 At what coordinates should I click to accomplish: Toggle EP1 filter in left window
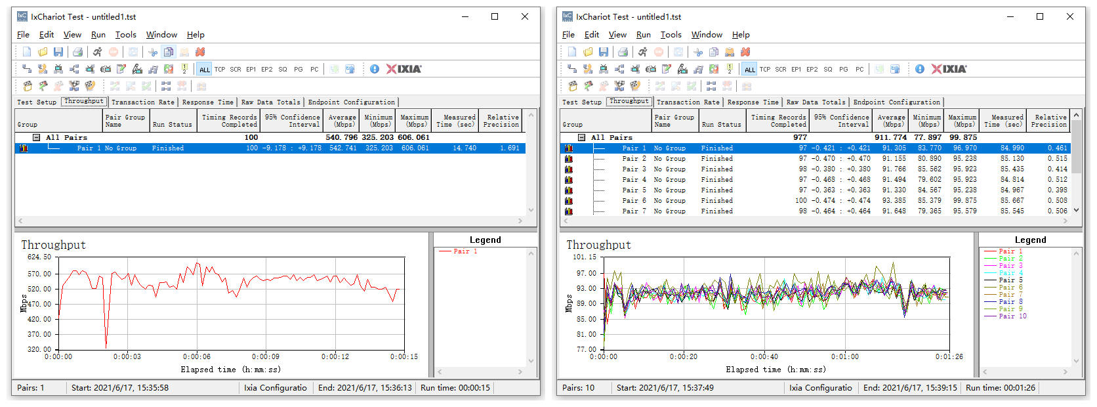[x=251, y=70]
